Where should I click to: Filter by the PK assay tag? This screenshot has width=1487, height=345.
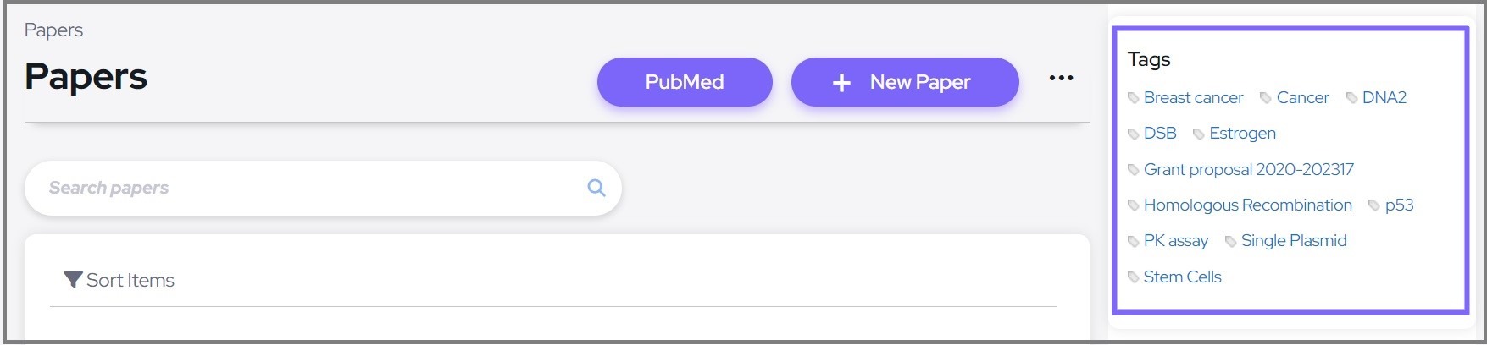coord(1175,240)
